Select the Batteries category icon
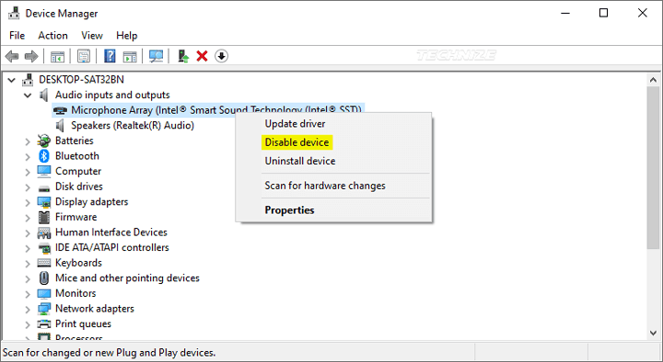The height and width of the screenshot is (362, 663). (x=44, y=141)
